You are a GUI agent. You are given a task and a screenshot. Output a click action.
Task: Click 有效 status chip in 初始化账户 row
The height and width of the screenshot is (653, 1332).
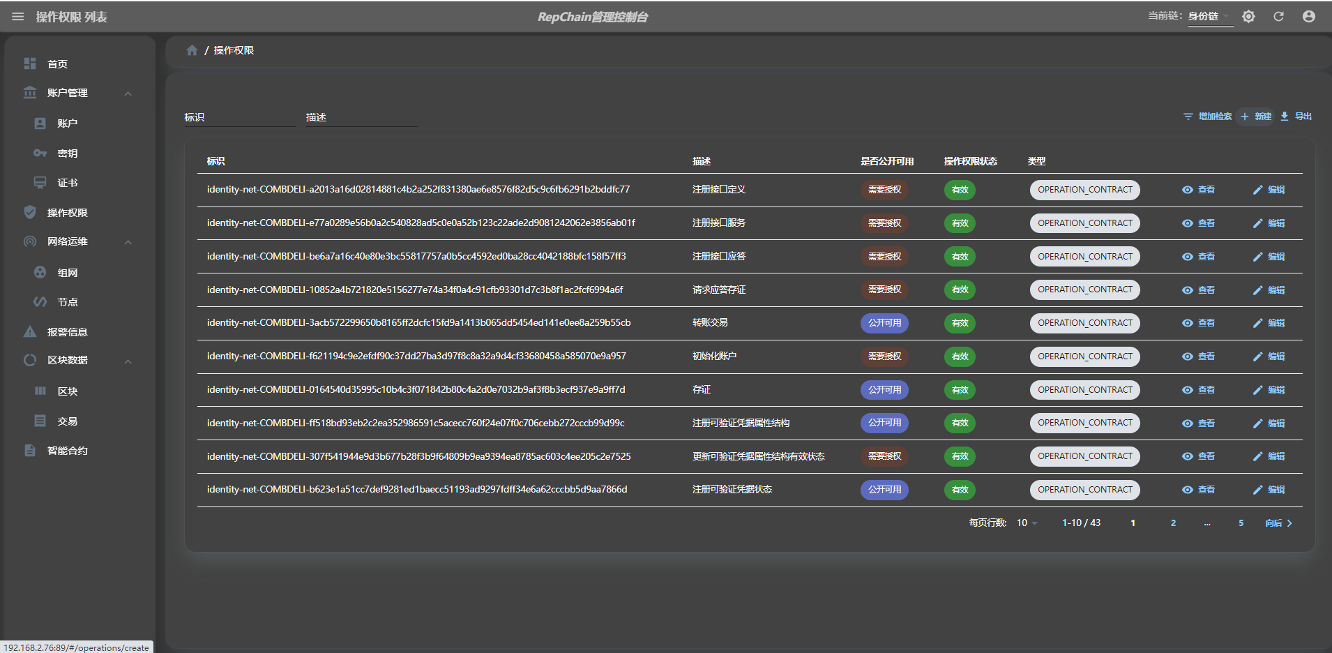click(960, 356)
